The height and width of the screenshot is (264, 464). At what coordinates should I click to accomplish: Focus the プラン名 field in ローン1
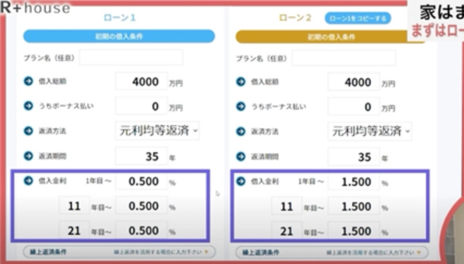pos(131,58)
